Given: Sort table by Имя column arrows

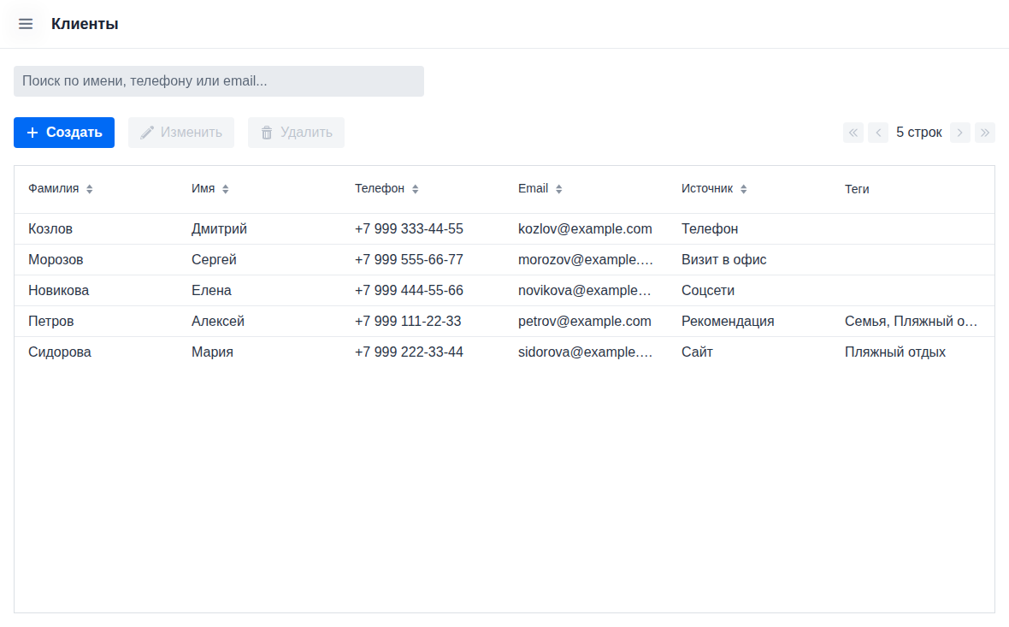Looking at the screenshot, I should coord(226,189).
